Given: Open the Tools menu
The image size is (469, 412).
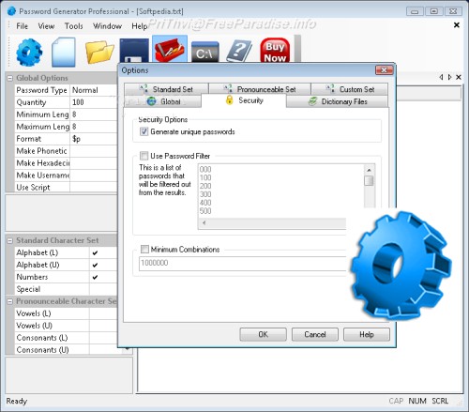Looking at the screenshot, I should (x=74, y=26).
